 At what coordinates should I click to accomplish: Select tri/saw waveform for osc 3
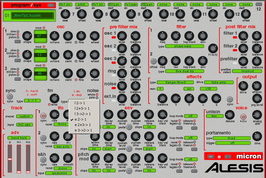click(18, 72)
